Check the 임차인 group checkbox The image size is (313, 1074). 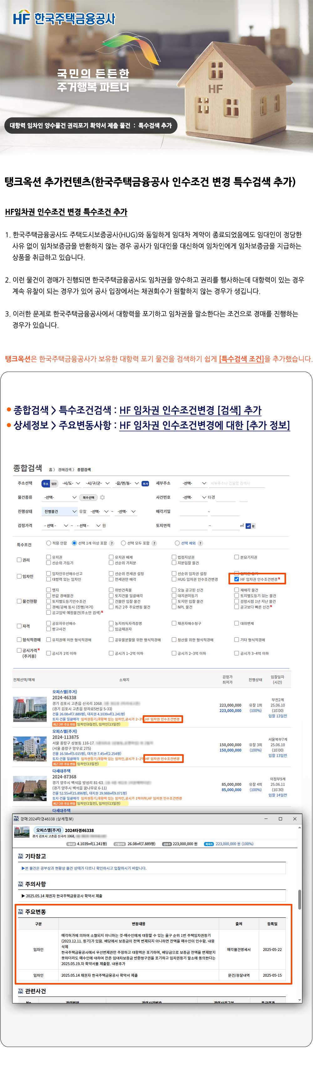click(x=19, y=576)
